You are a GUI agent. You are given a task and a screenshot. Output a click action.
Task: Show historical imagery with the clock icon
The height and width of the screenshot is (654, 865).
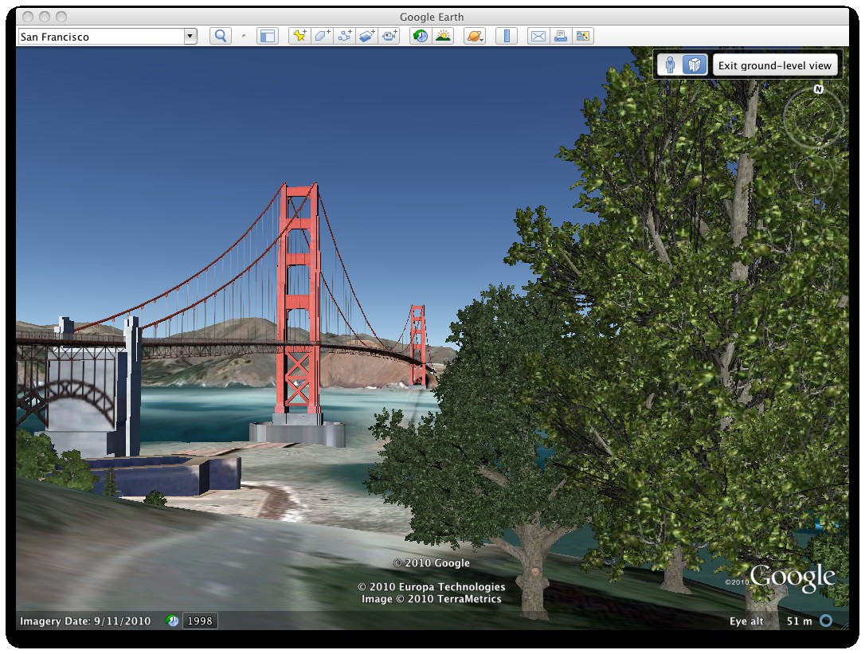tap(420, 36)
